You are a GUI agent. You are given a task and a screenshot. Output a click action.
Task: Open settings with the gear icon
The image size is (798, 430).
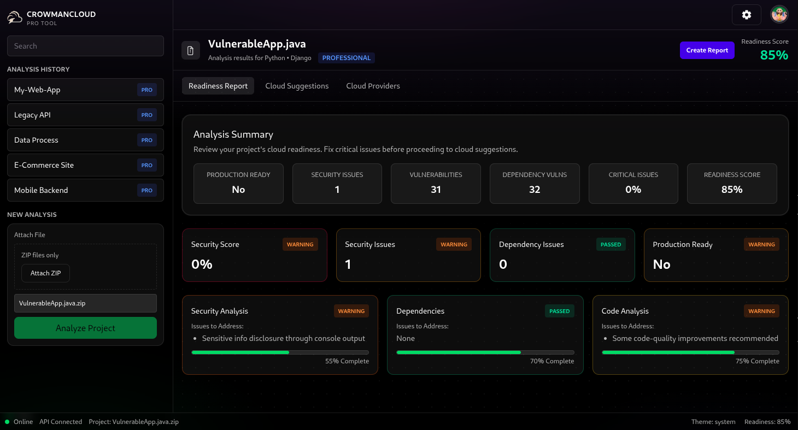click(746, 15)
